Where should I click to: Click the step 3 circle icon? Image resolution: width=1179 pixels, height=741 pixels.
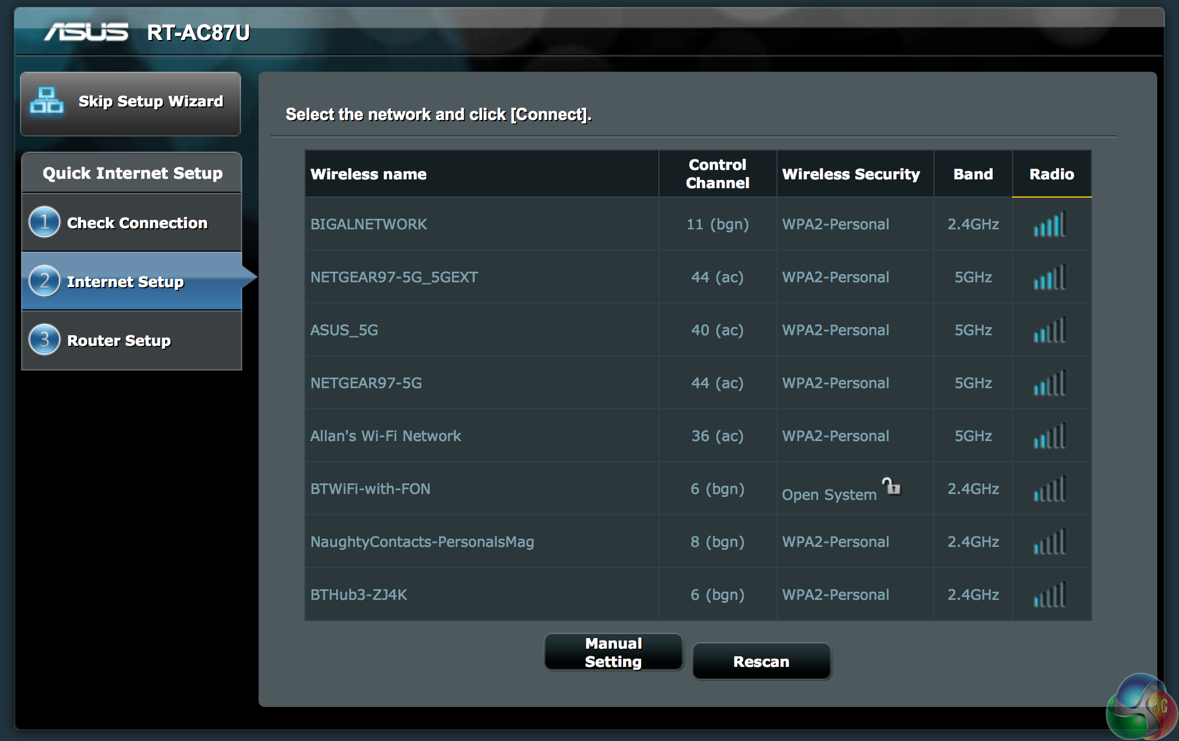pos(44,340)
